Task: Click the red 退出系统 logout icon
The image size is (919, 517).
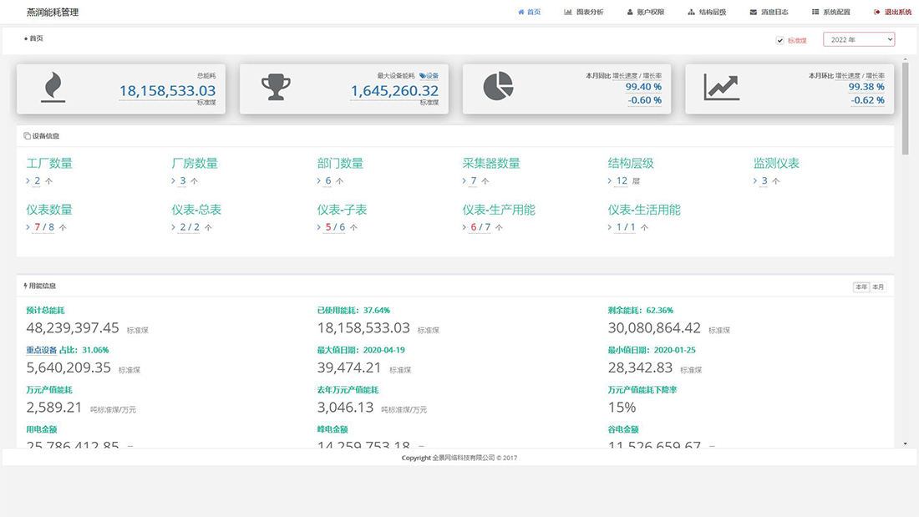Action: click(x=876, y=13)
